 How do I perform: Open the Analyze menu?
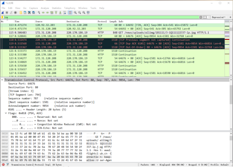click(x=45, y=8)
